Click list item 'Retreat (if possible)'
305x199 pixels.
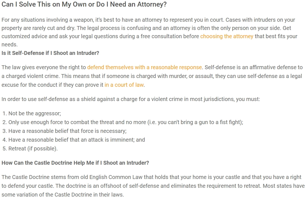pos(33,148)
